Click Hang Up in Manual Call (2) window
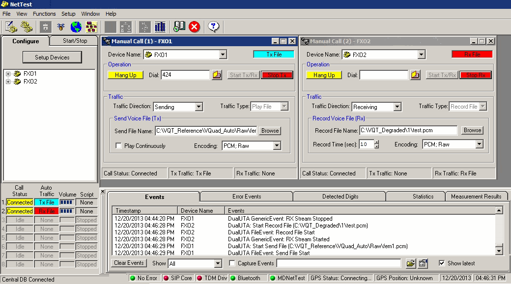The image size is (511, 284). click(324, 75)
